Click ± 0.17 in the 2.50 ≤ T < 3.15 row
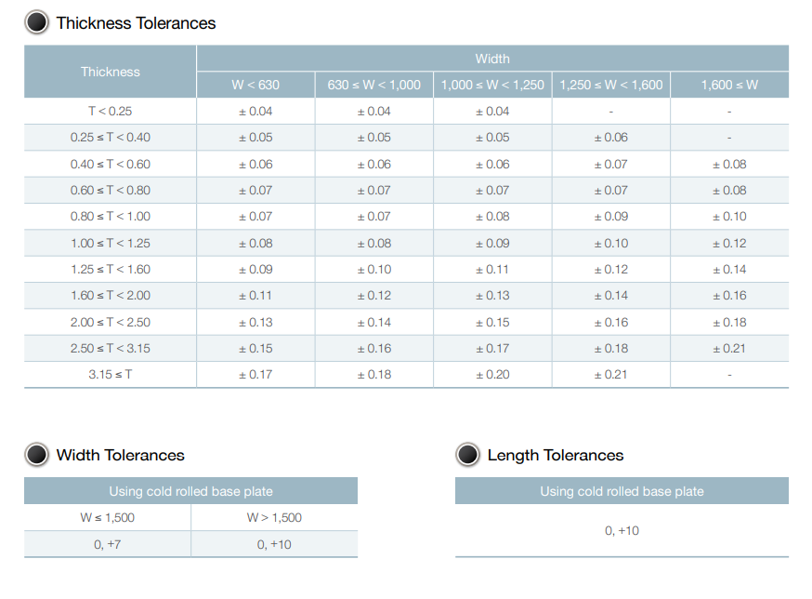This screenshot has width=812, height=599. click(x=492, y=349)
